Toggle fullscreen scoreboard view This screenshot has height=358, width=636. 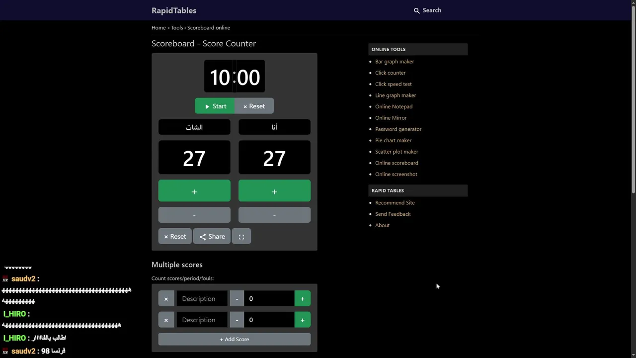point(241,237)
